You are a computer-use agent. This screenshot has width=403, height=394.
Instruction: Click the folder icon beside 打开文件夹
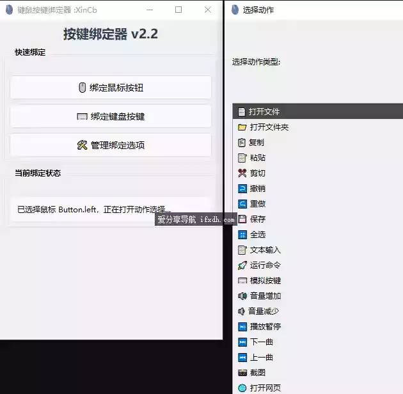[242, 127]
